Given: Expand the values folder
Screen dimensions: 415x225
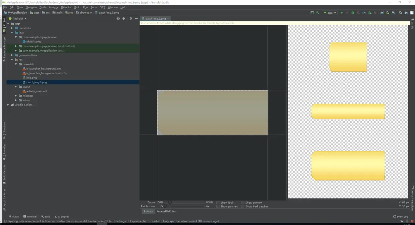Looking at the screenshot, I should coord(16,100).
